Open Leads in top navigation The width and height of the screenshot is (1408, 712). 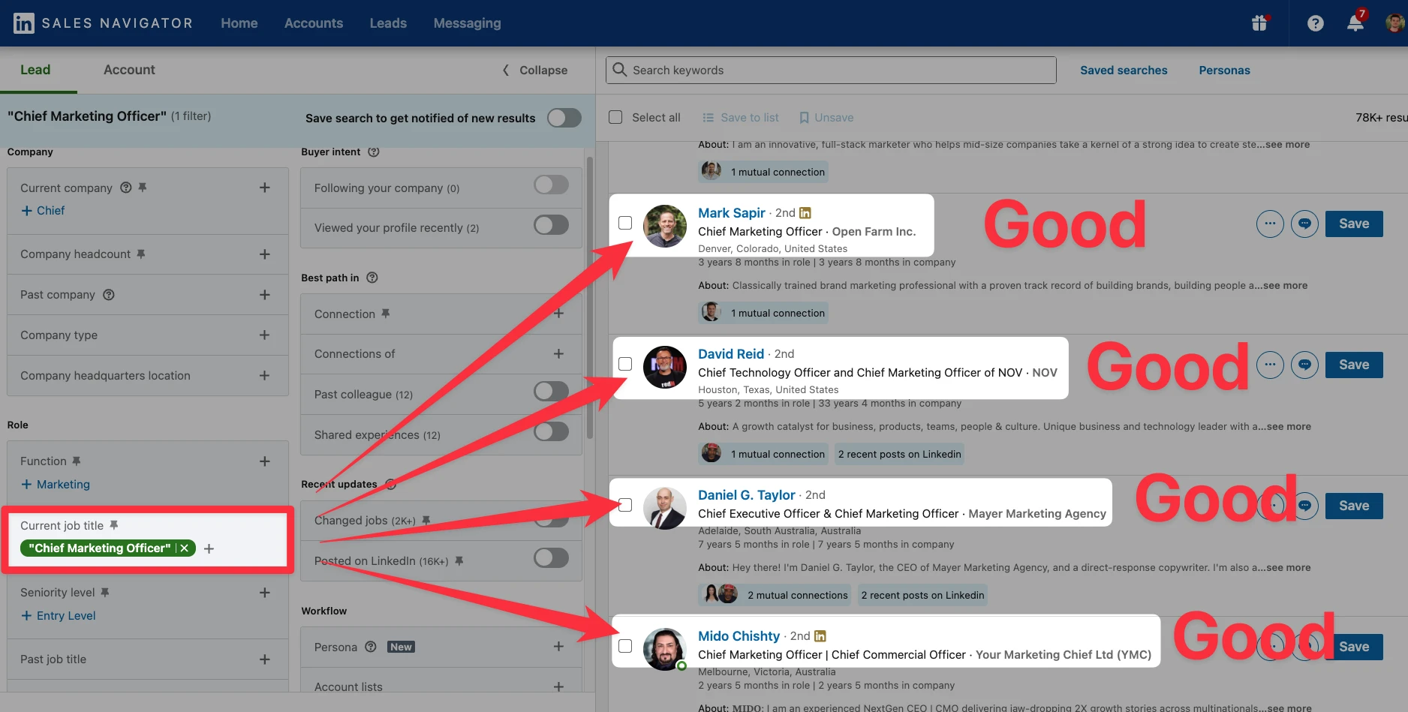[388, 23]
